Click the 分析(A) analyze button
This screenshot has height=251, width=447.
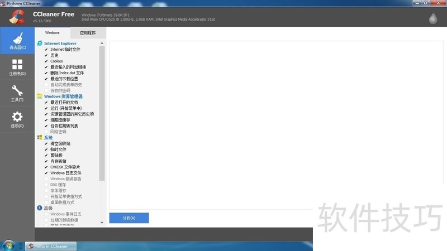pos(129,218)
